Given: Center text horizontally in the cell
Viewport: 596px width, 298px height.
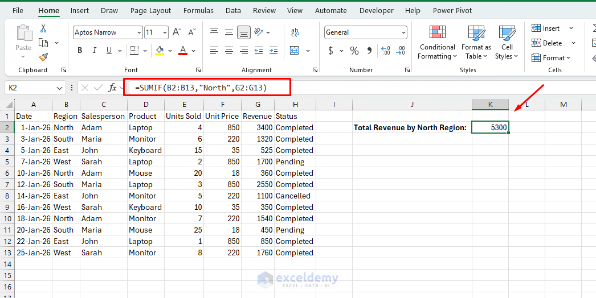Looking at the screenshot, I should (x=229, y=50).
